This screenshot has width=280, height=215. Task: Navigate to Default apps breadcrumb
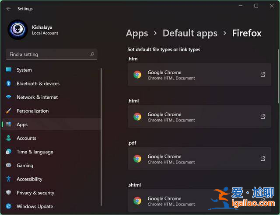point(190,33)
